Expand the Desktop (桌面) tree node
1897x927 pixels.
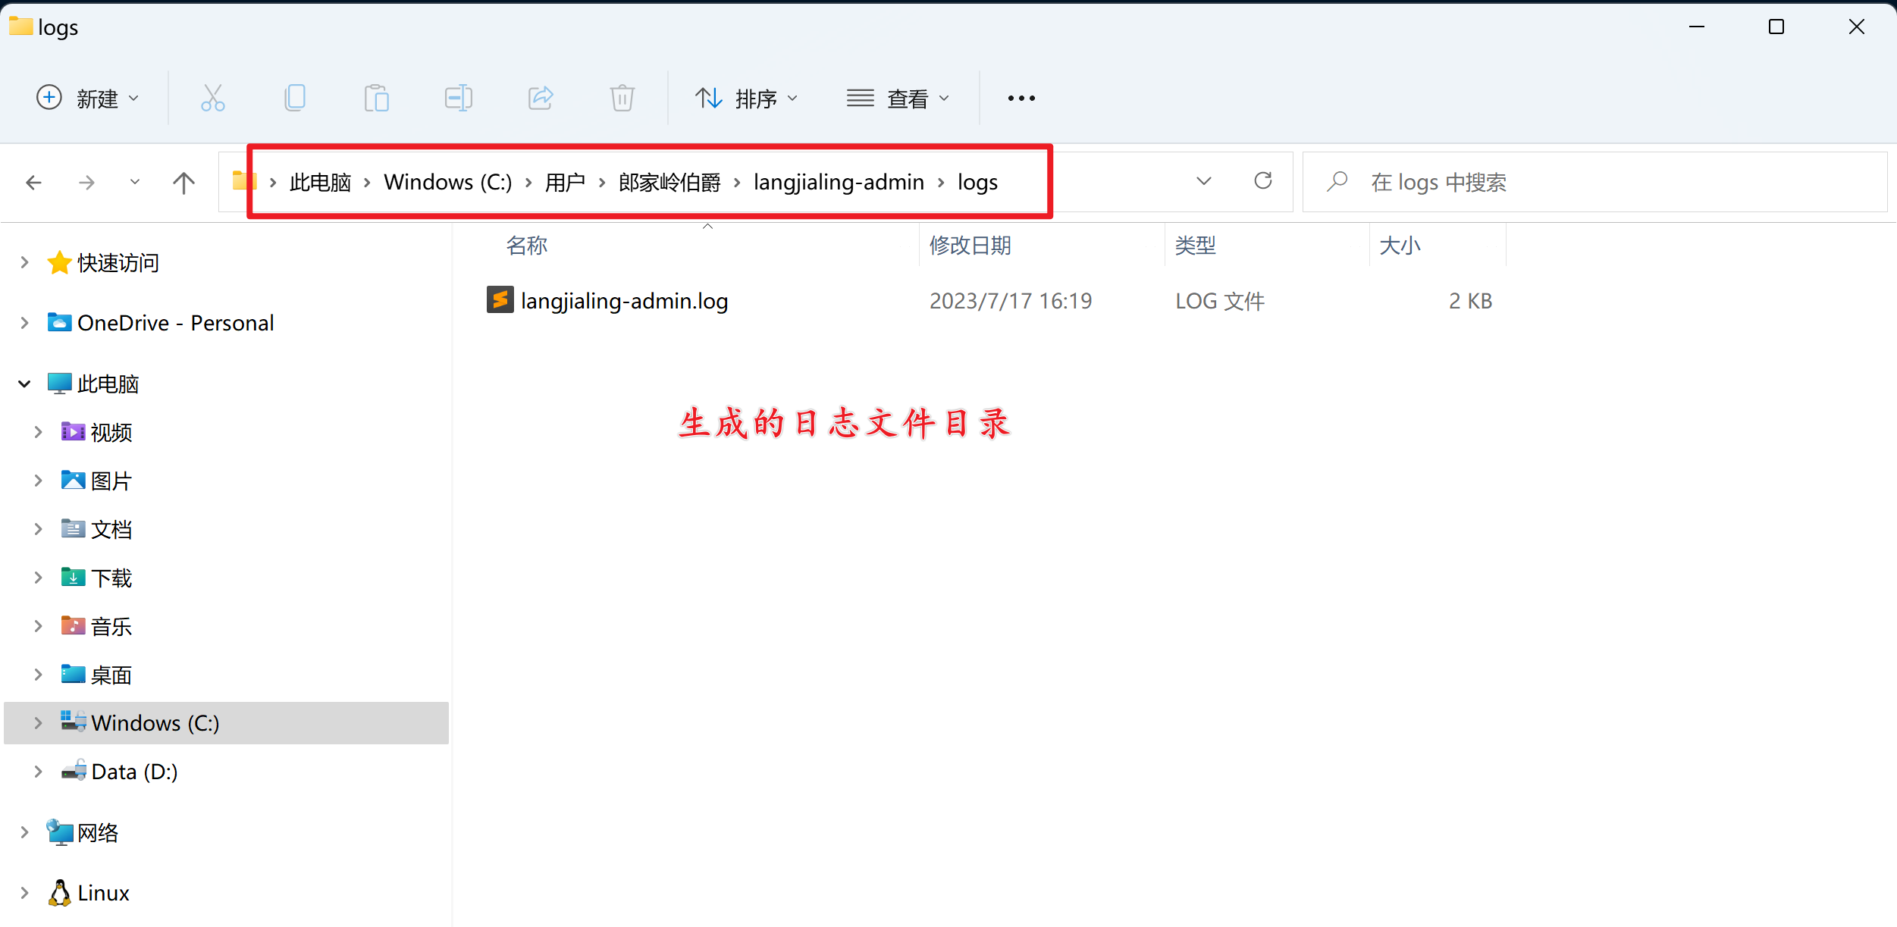click(x=38, y=675)
